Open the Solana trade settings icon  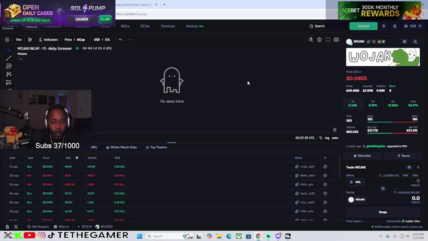409,167
